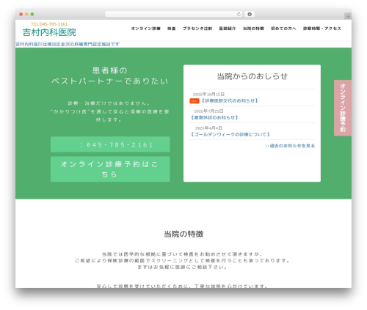Click the 7月25日 news date
Image resolution: width=367 pixels, height=310 pixels.
(x=208, y=111)
